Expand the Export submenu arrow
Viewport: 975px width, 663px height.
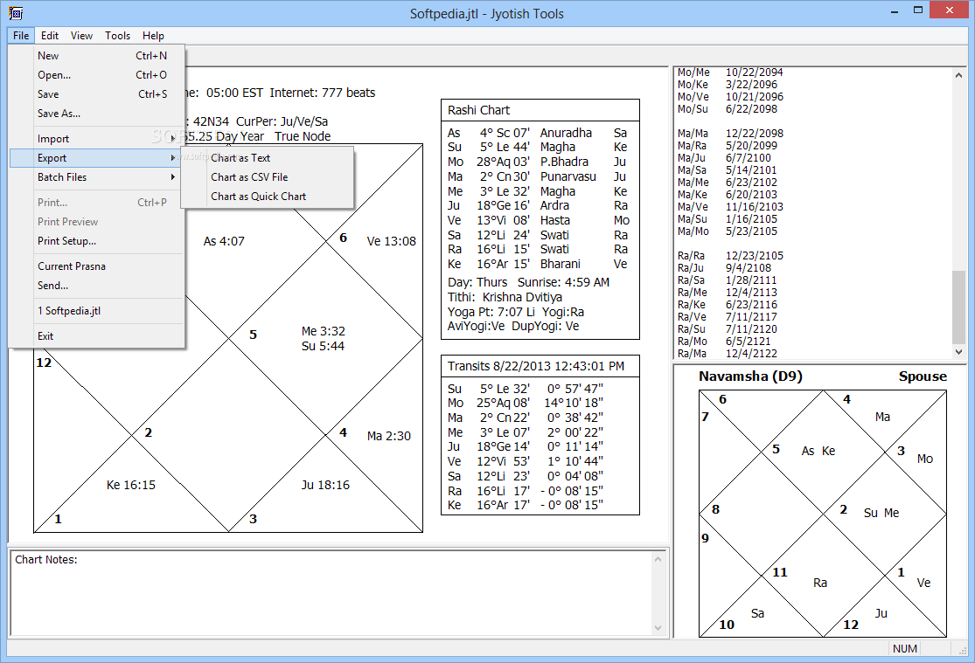coord(173,158)
